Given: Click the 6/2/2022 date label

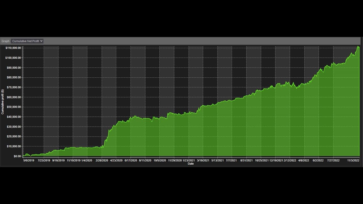Looking at the screenshot, I should (318, 160).
